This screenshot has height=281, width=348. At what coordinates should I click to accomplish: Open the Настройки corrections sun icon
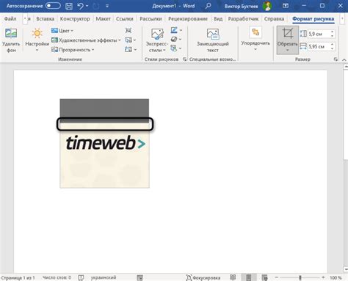[37, 33]
